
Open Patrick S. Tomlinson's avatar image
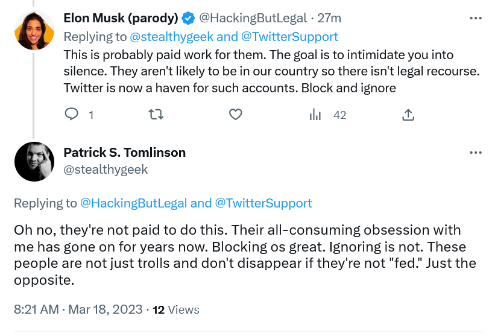pos(34,162)
